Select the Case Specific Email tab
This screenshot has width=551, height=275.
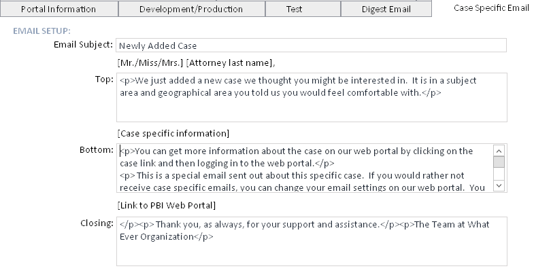[490, 9]
